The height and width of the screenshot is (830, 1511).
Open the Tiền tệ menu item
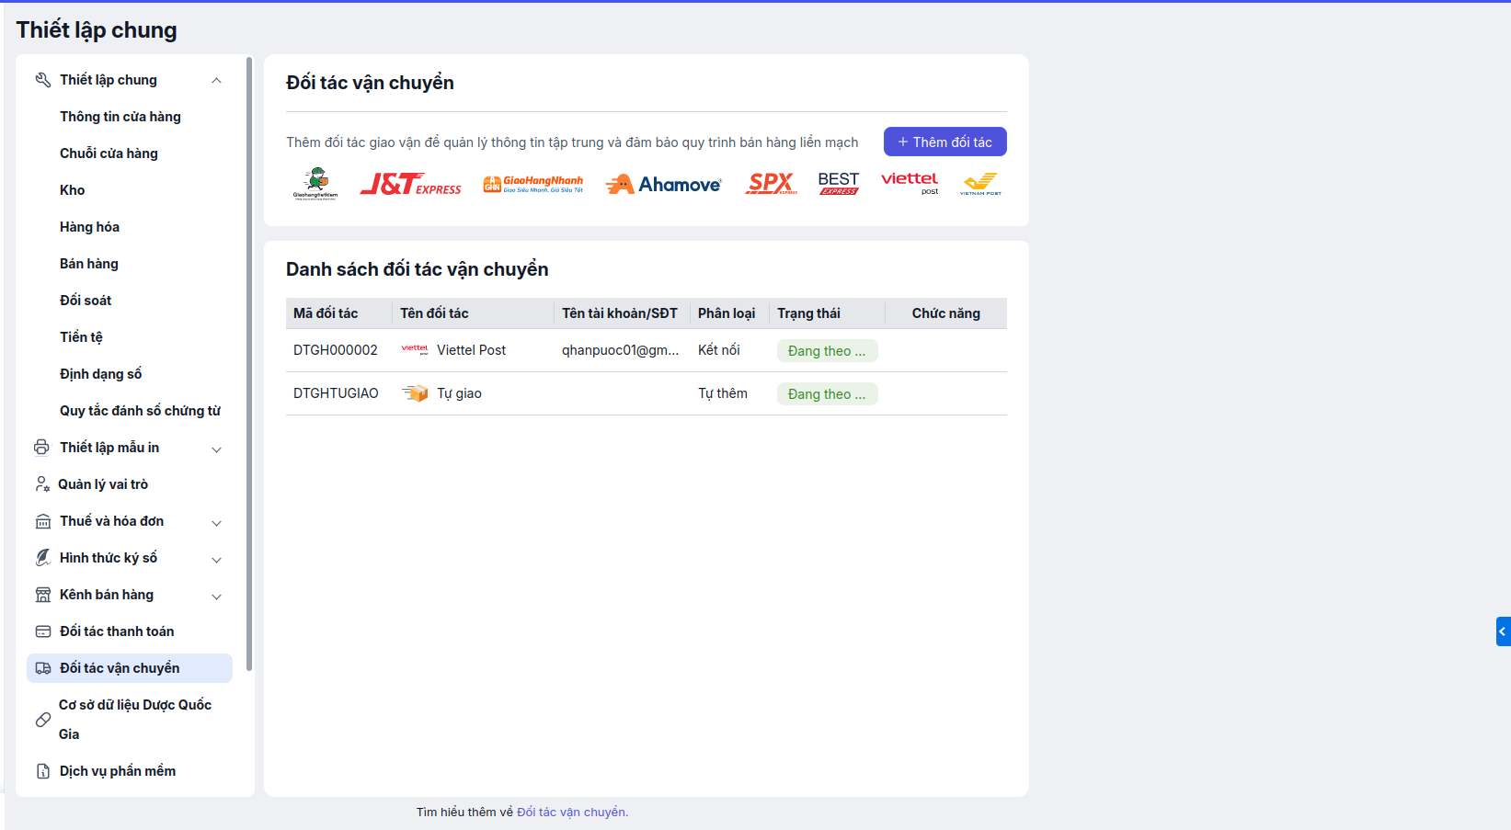point(81,337)
